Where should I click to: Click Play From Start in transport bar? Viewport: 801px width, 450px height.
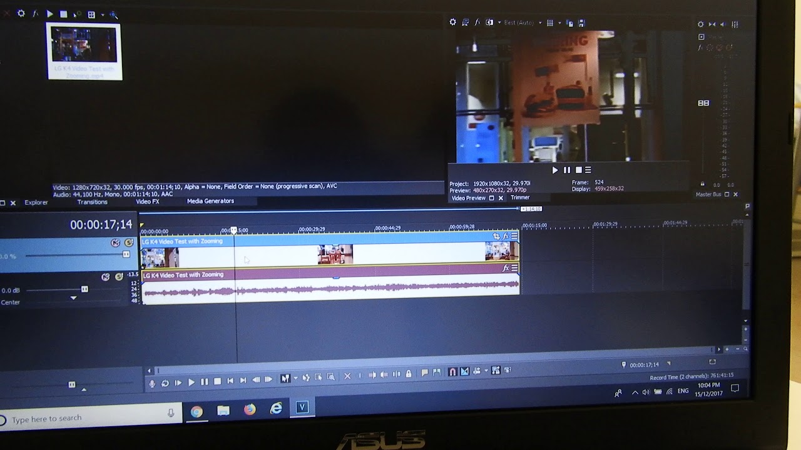[x=178, y=382]
